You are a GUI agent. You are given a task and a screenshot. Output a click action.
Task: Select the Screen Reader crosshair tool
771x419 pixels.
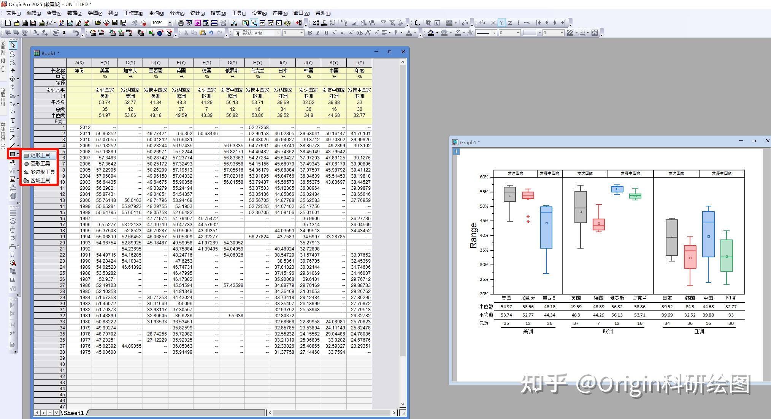point(13,71)
